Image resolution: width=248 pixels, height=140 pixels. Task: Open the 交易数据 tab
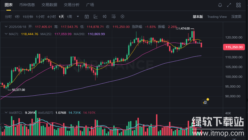point(49,5)
